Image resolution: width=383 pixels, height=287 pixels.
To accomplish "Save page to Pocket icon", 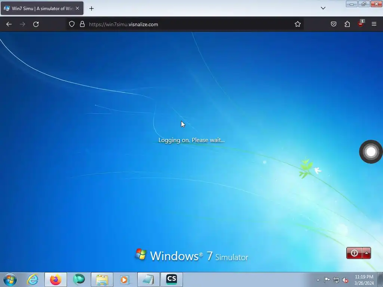I will [334, 24].
